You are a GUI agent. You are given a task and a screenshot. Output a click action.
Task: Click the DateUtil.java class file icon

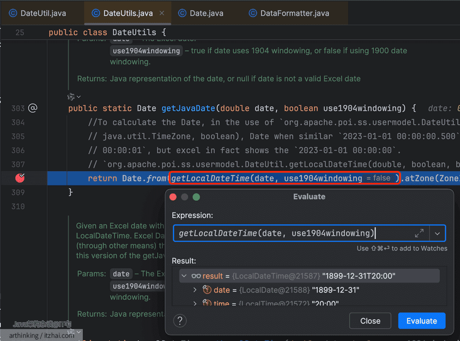13,13
